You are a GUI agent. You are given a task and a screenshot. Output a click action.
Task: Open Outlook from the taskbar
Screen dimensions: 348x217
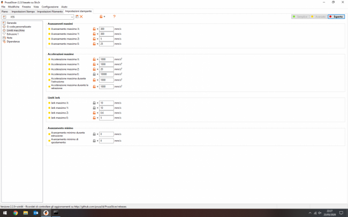(x=36, y=213)
